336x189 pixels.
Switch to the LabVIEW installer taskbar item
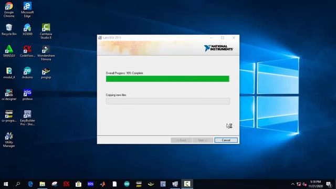click(175, 184)
